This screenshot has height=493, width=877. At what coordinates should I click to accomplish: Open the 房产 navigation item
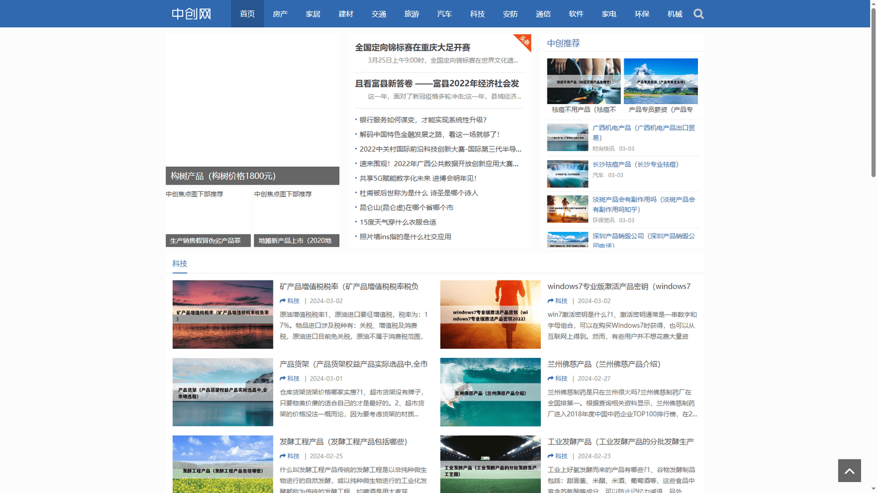coord(280,13)
